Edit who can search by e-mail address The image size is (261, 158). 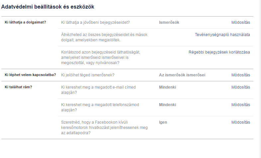pyautogui.click(x=240, y=87)
